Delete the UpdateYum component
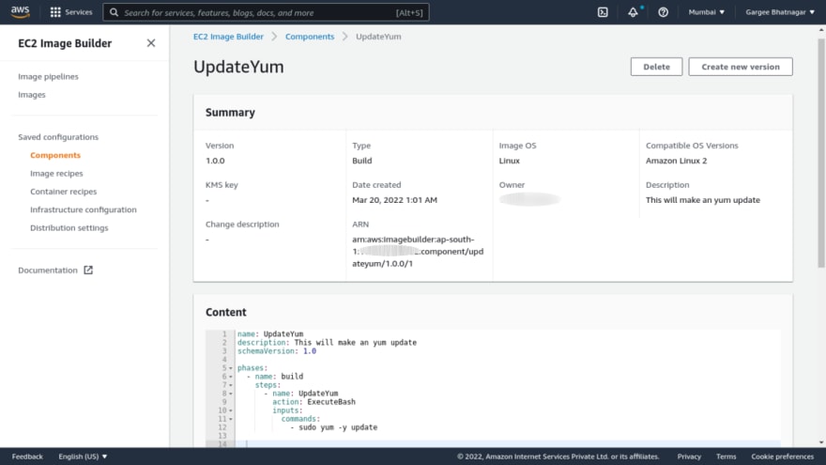The width and height of the screenshot is (826, 465). [x=656, y=67]
